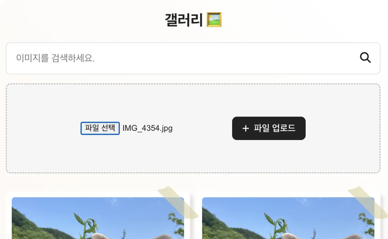Screen dimensions: 388x239
Task: Click the framed picture emoji beside 갤러리
Action: 214,20
